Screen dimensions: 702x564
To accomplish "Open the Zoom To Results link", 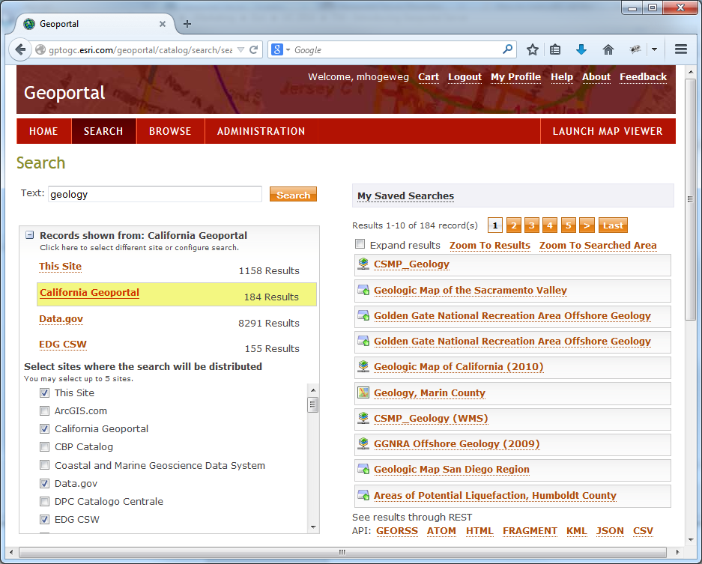I will (490, 245).
